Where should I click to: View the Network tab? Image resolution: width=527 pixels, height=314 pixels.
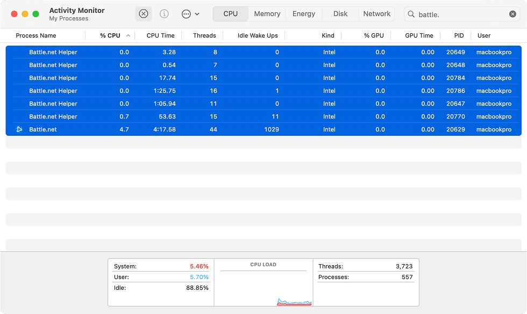(377, 14)
